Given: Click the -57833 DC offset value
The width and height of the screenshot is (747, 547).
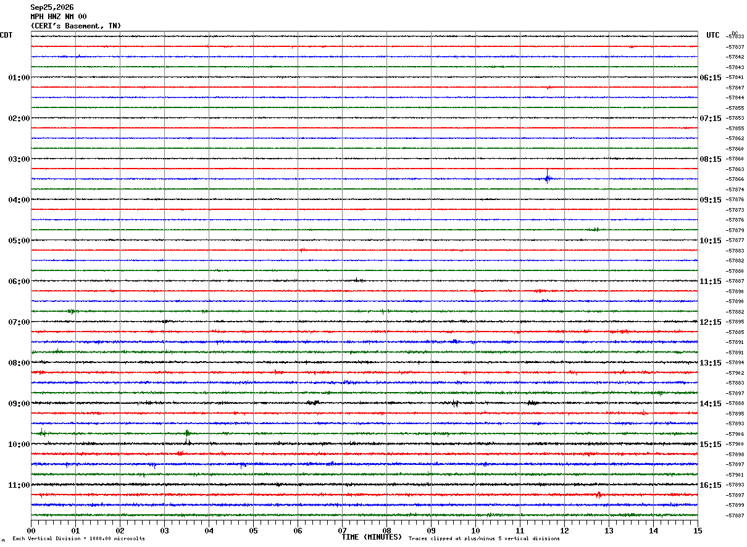Looking at the screenshot, I should click(x=735, y=37).
